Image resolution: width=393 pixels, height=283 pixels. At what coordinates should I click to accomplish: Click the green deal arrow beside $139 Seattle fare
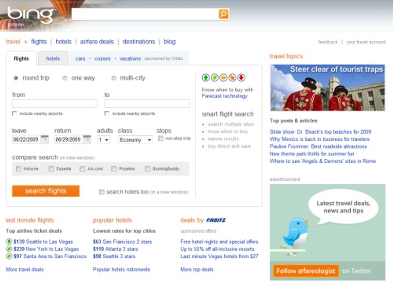click(9, 242)
